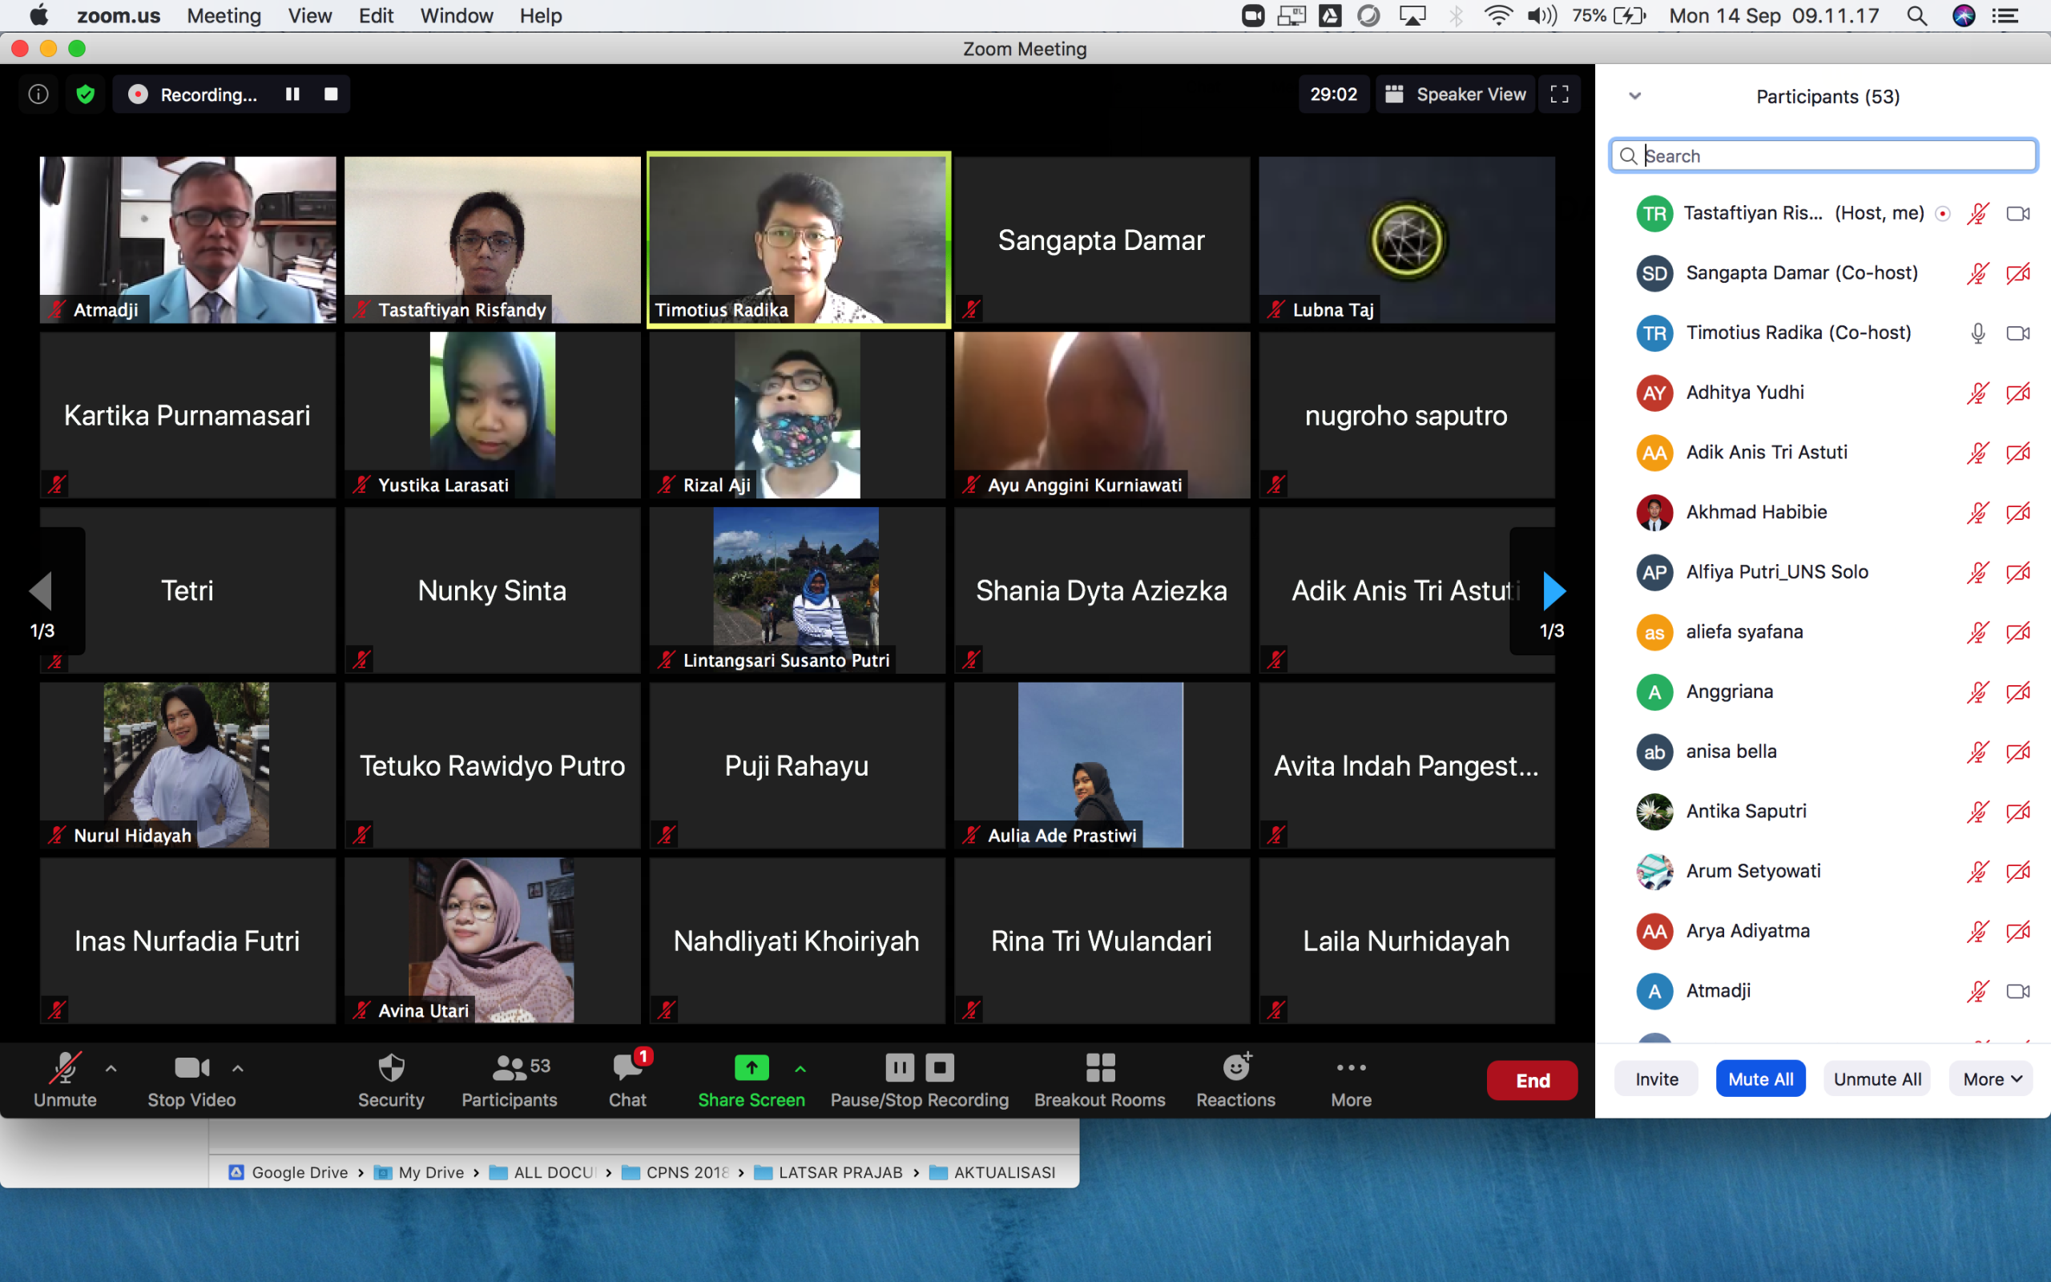
Task: Click Timotius Radika (Co-host) camera icon in list
Action: tap(2018, 333)
